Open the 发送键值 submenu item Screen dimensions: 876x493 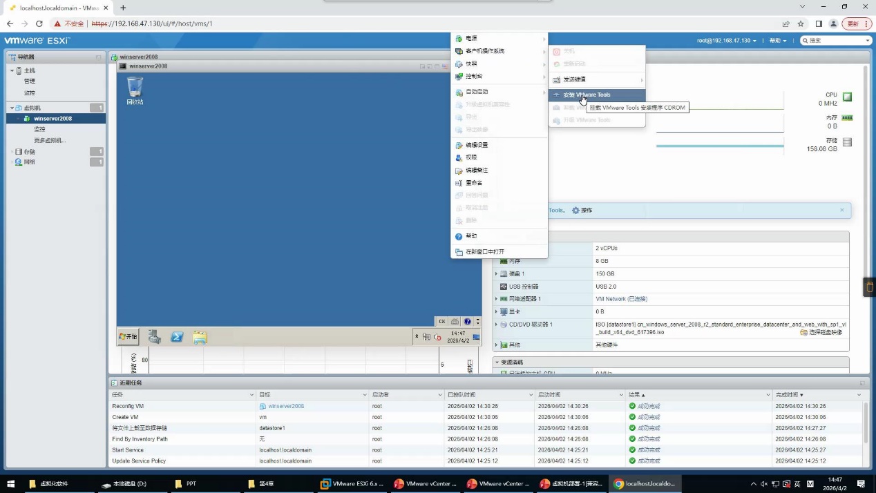point(597,79)
